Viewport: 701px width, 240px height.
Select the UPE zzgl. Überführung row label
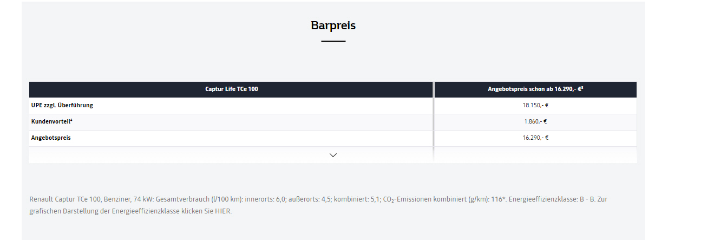coord(62,105)
